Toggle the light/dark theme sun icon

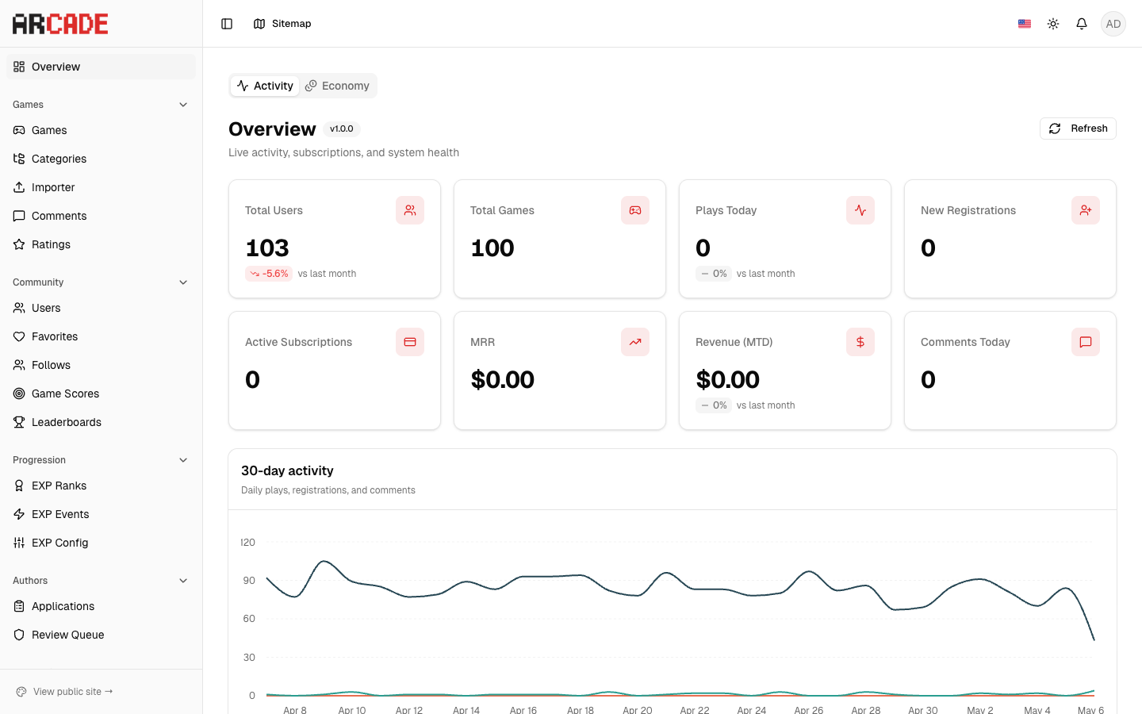1053,24
